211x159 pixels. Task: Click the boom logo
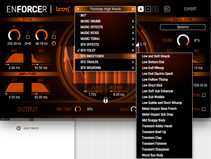63,9
